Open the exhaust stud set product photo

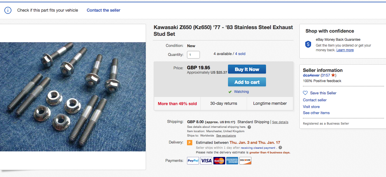click(73, 97)
